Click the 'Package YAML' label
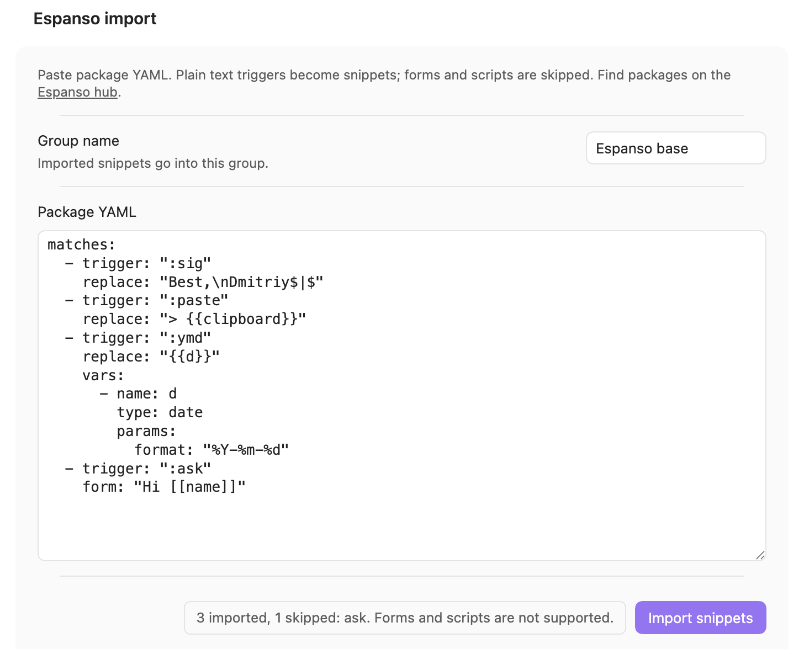This screenshot has width=804, height=649. pyautogui.click(x=87, y=212)
